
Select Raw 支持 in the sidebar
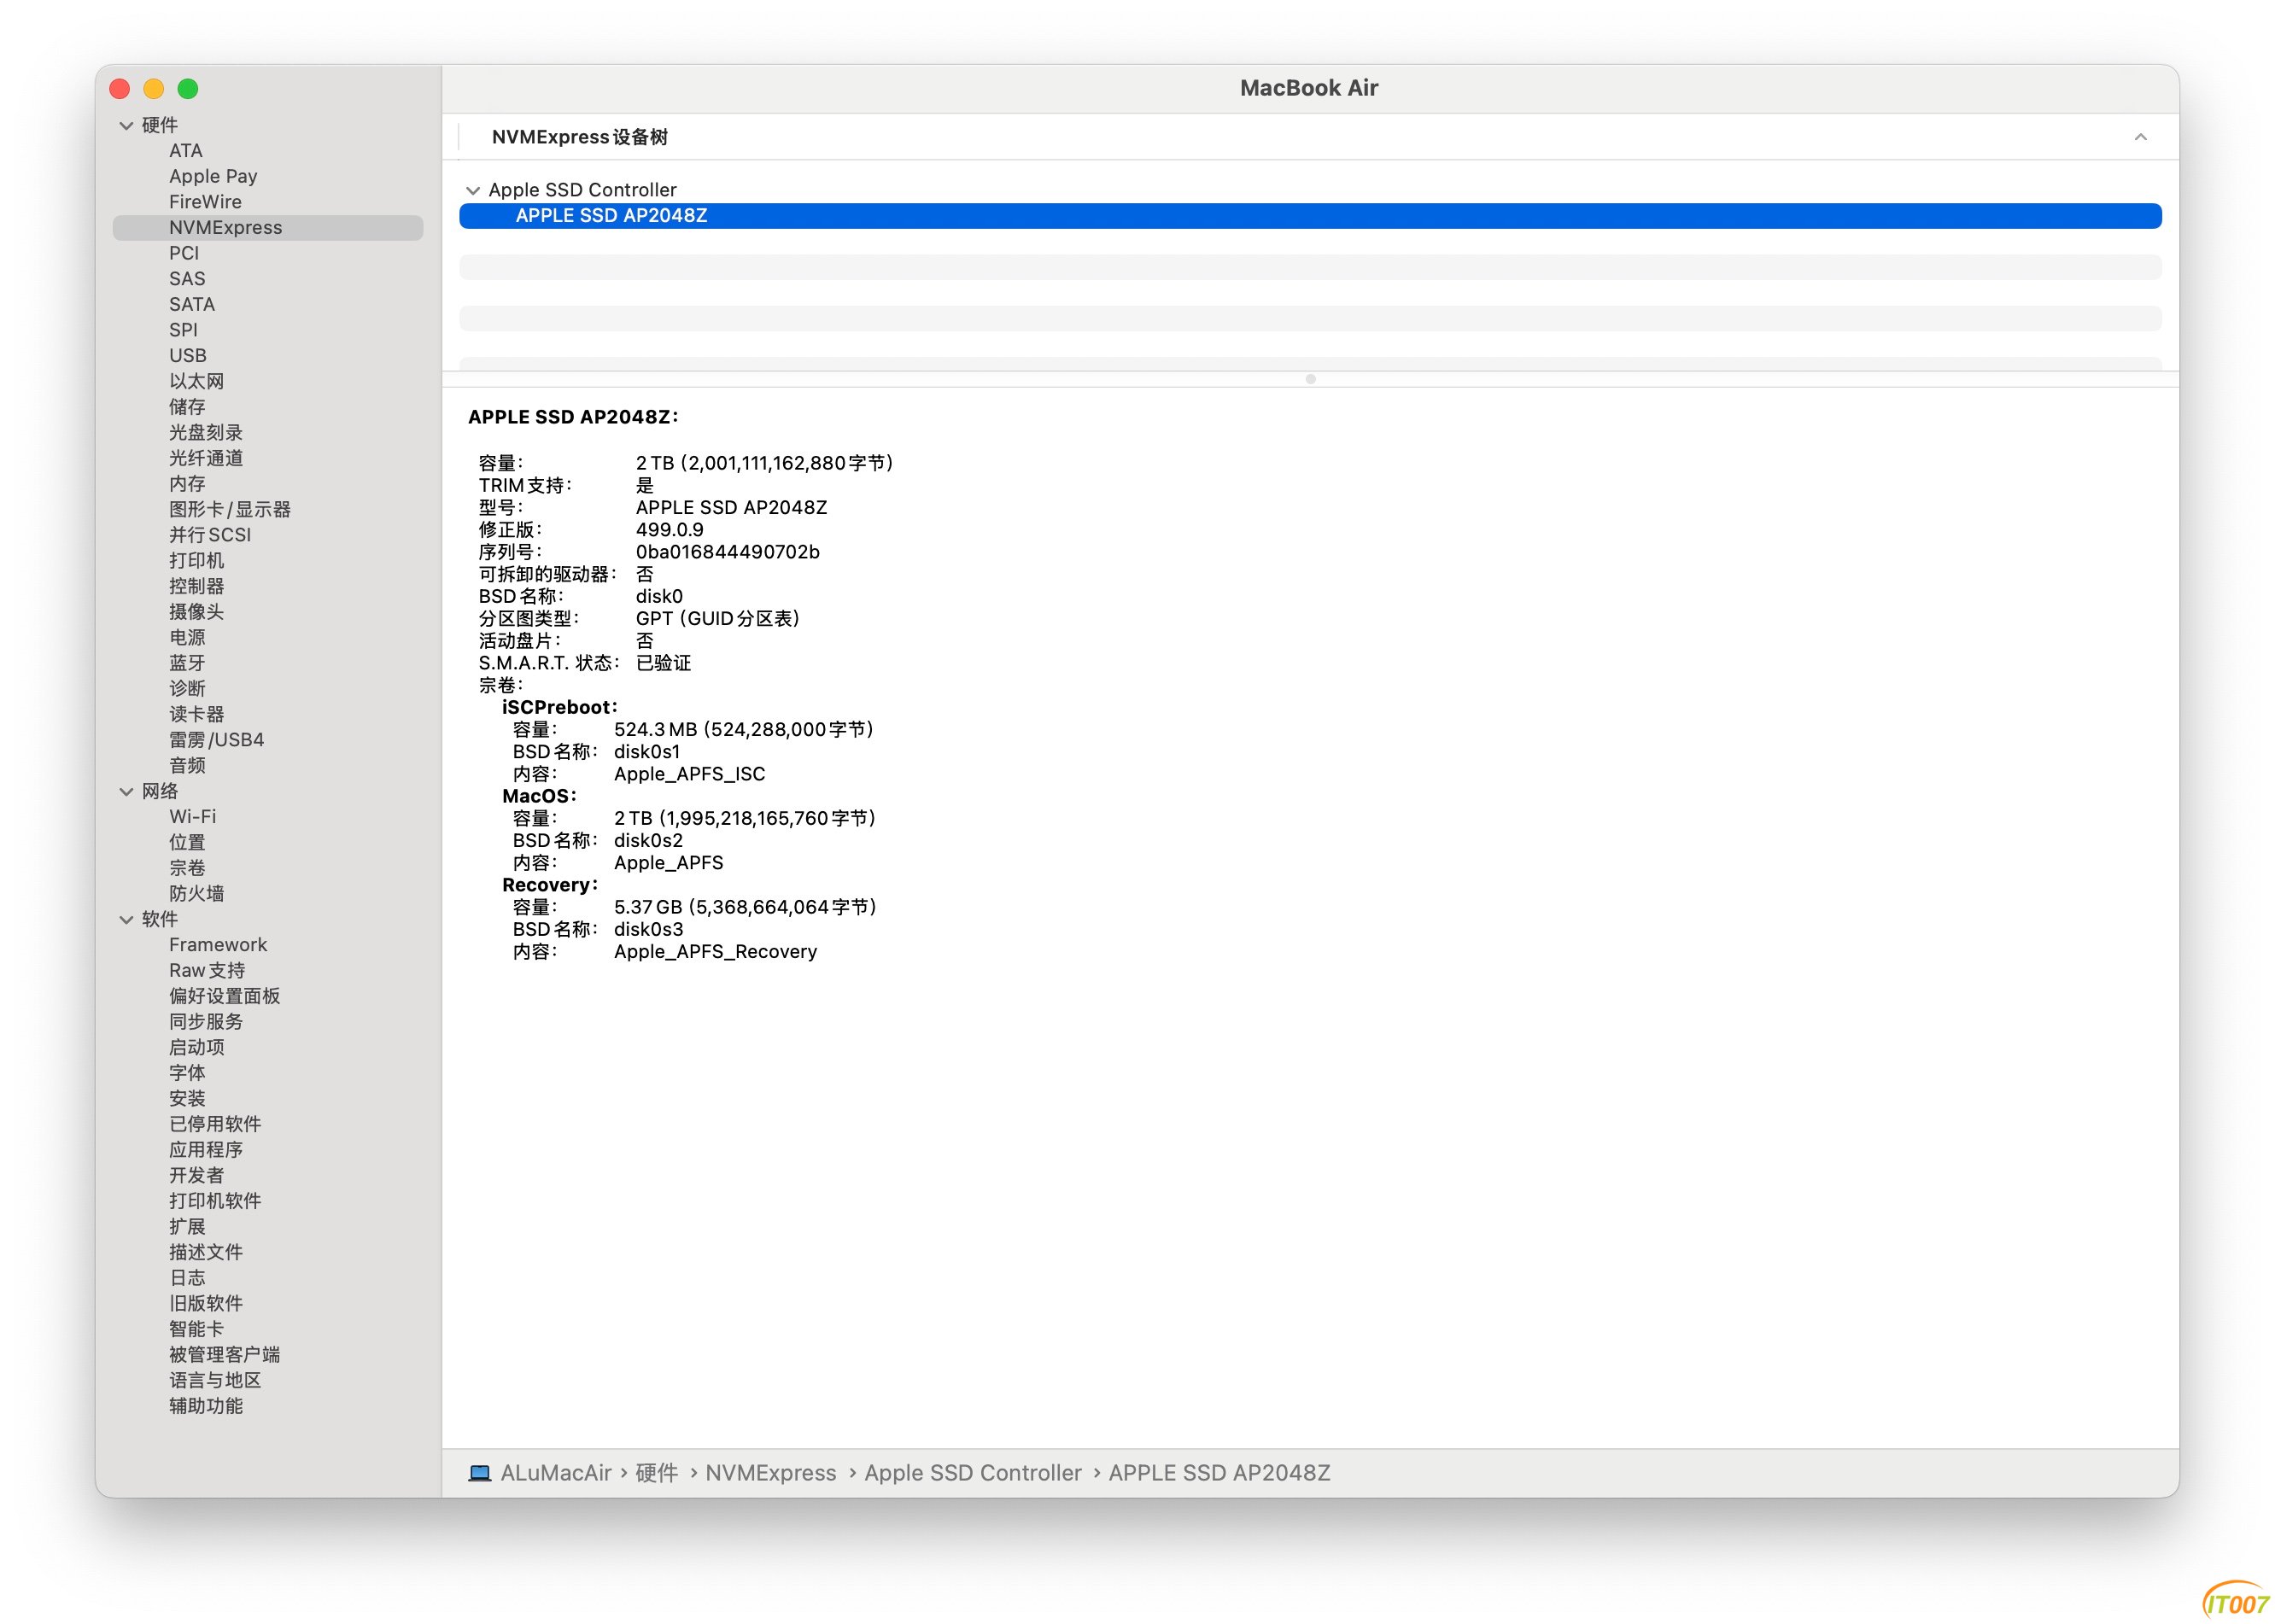pos(207,971)
